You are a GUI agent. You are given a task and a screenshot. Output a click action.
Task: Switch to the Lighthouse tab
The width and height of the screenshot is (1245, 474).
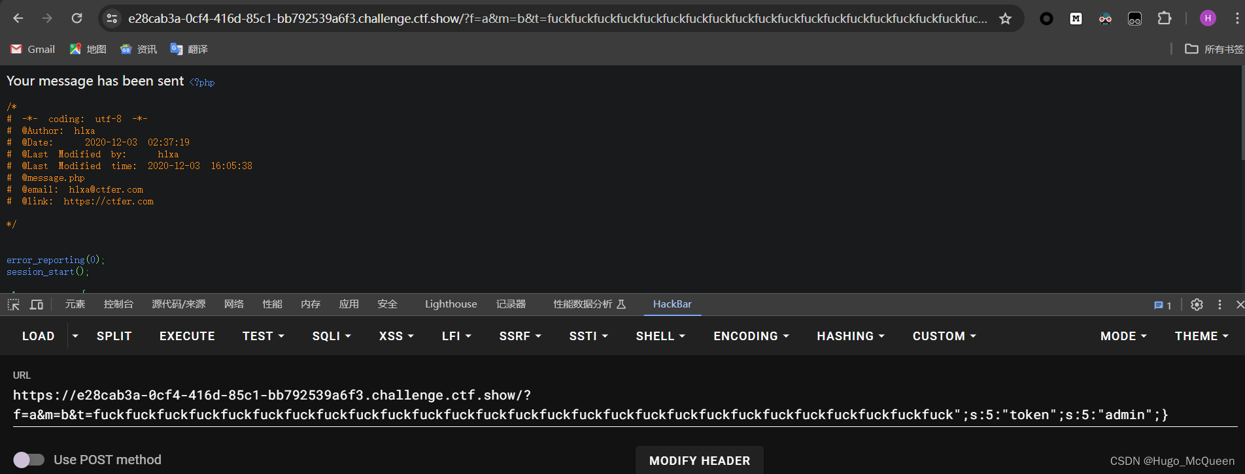pyautogui.click(x=451, y=304)
